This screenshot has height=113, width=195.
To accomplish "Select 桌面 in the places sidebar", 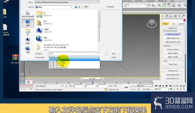I will (x=28, y=23).
